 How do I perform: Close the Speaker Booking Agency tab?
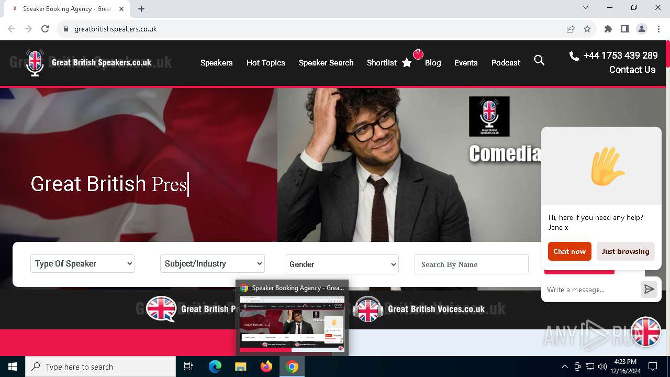pyautogui.click(x=122, y=8)
